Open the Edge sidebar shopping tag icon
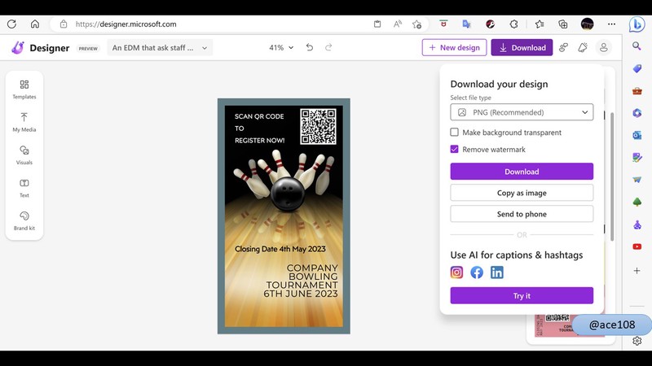The width and height of the screenshot is (652, 366). click(637, 68)
